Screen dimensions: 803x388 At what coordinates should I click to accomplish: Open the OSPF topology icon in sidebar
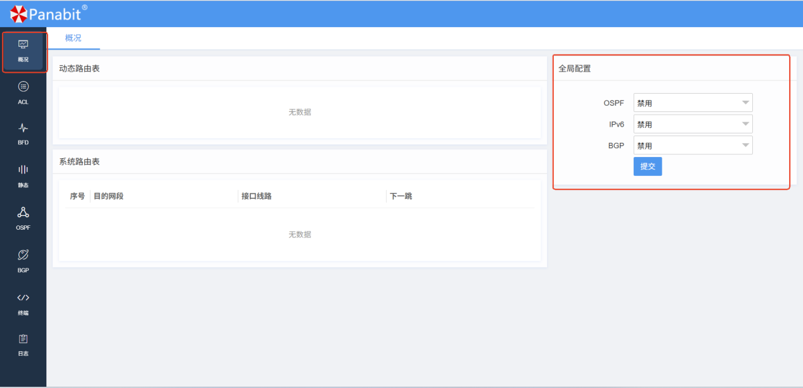coord(23,213)
